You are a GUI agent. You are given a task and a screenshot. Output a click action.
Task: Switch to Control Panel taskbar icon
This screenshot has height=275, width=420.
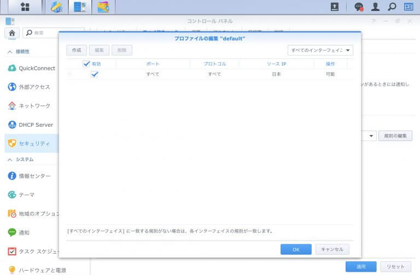tap(80, 7)
